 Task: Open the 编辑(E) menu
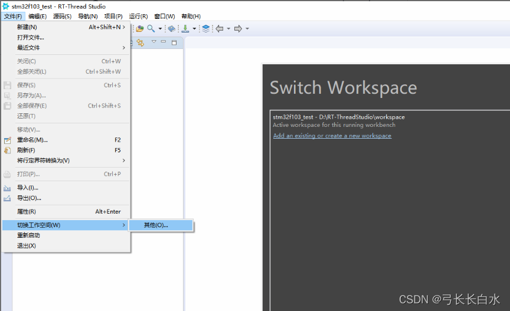[x=37, y=17]
